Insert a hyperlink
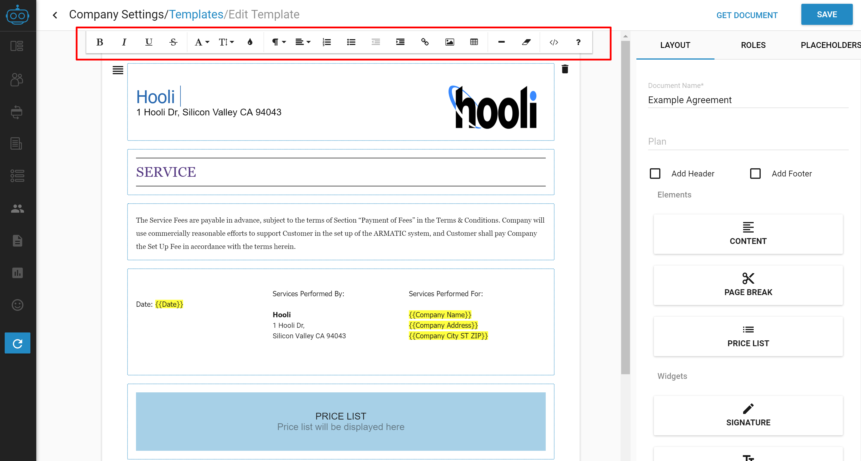861x461 pixels. pos(425,42)
